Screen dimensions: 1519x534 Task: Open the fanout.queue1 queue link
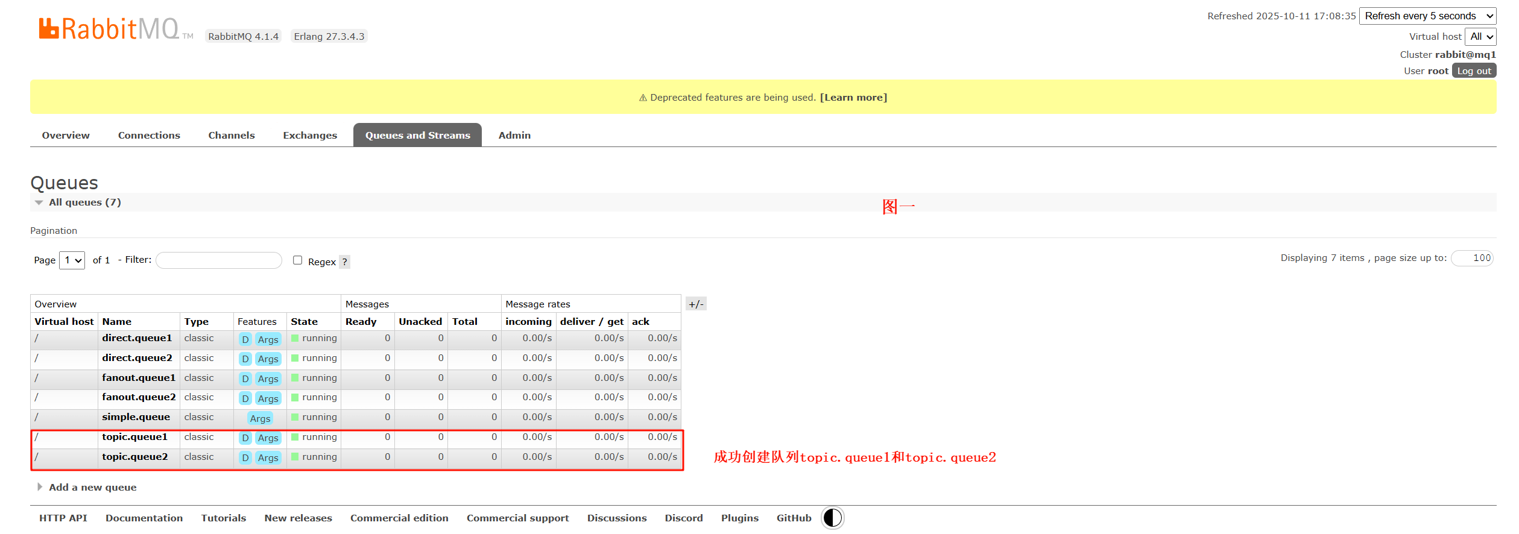(x=139, y=377)
